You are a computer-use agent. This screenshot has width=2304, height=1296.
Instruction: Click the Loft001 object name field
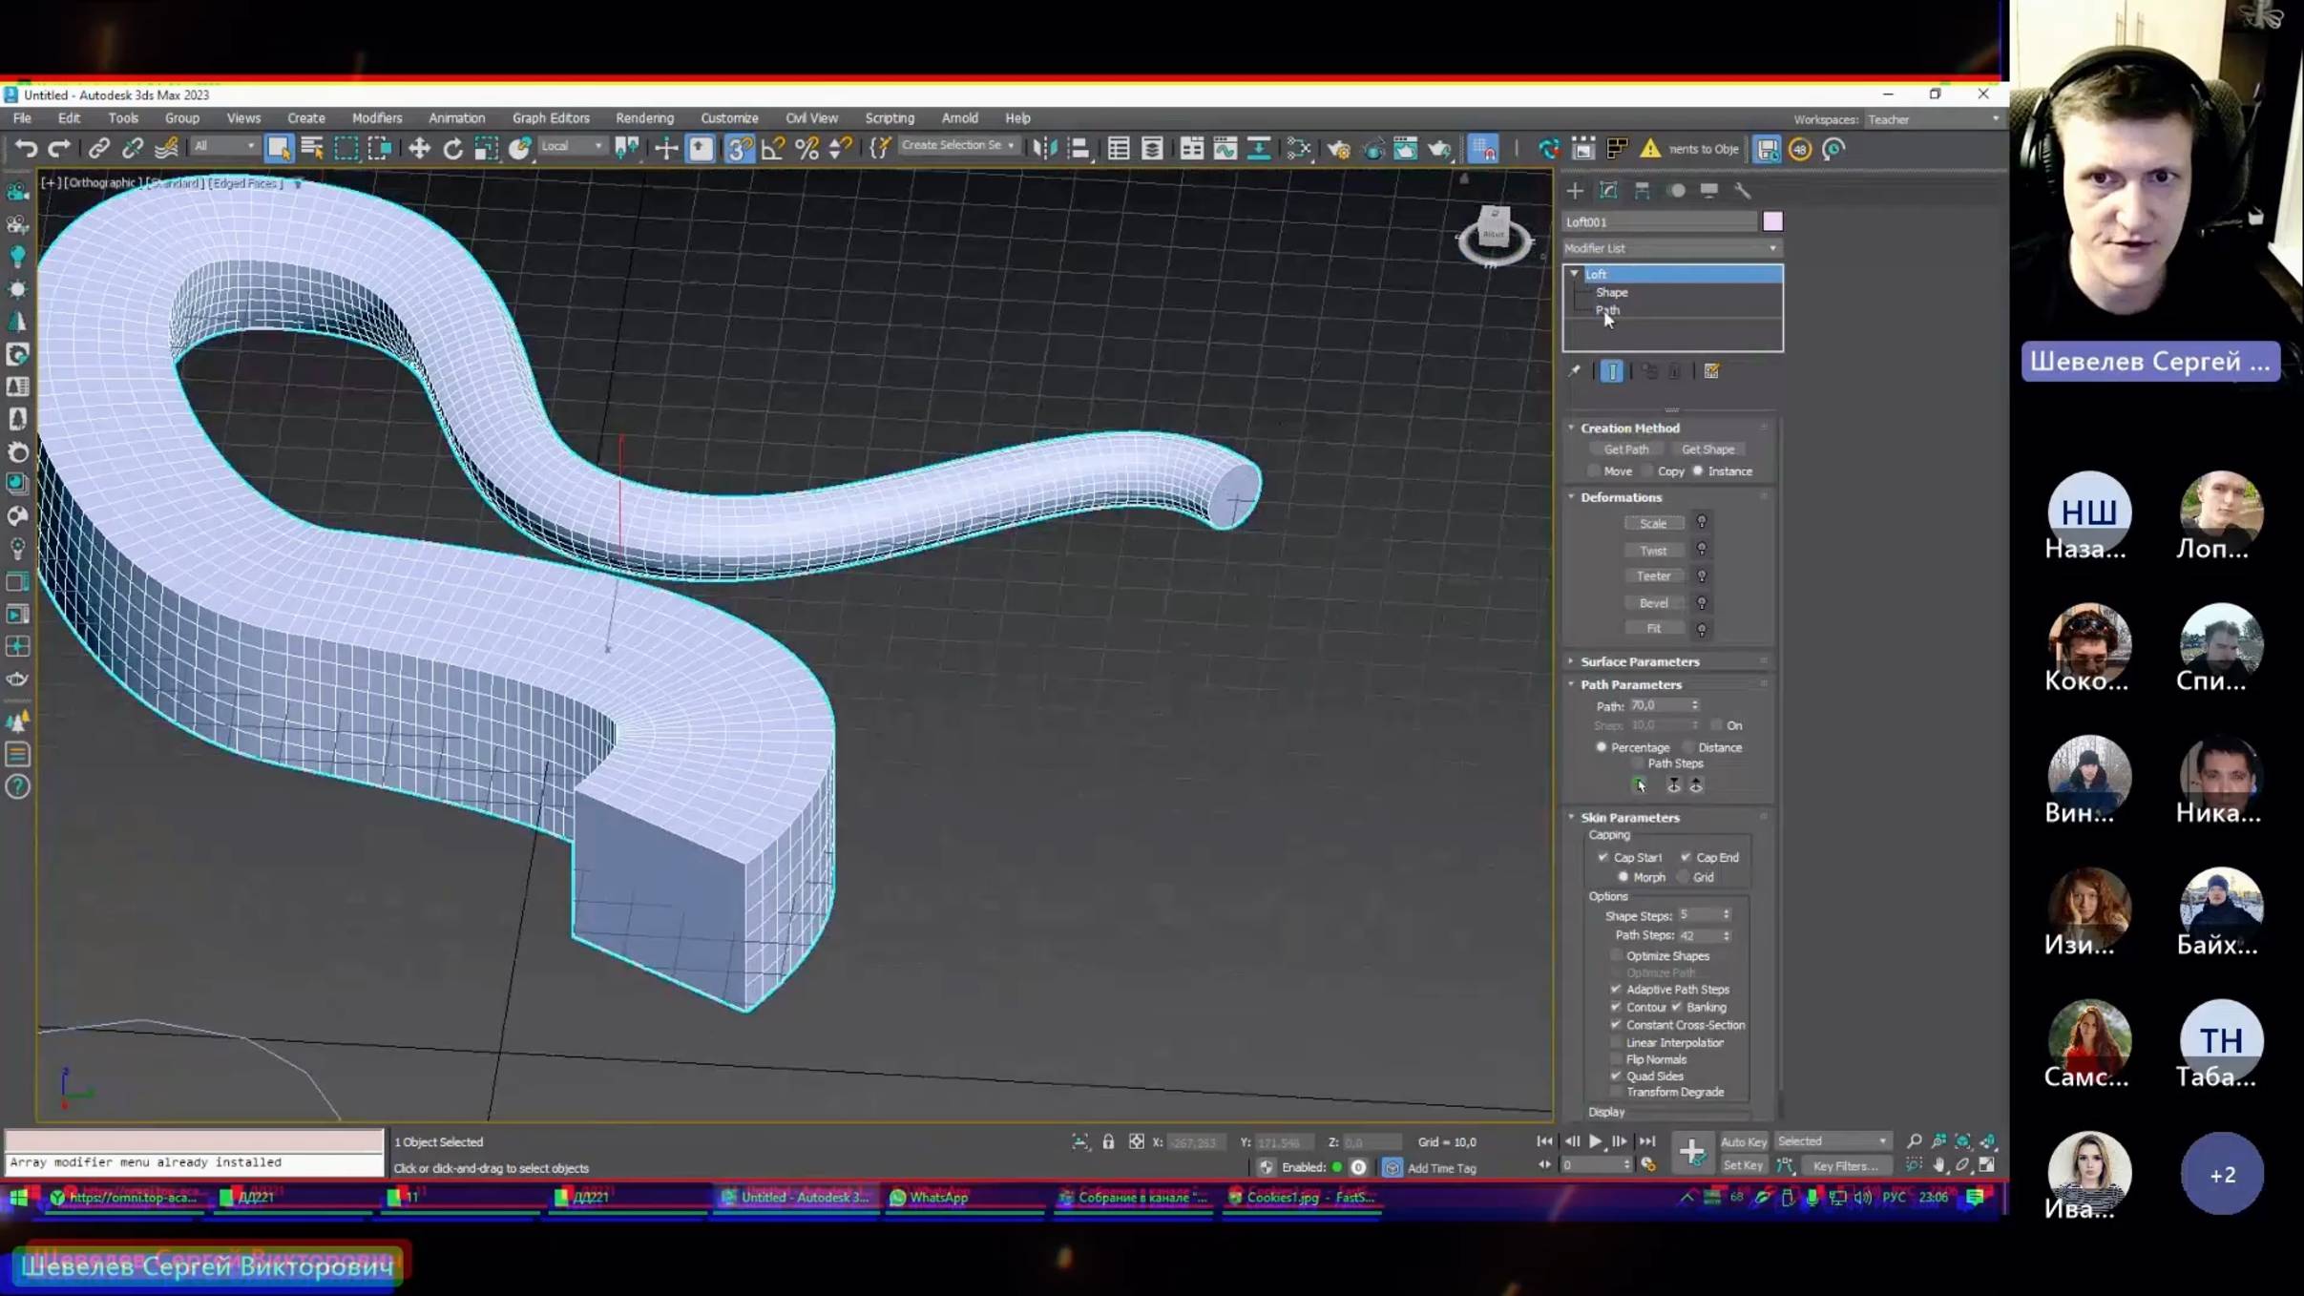[1659, 221]
